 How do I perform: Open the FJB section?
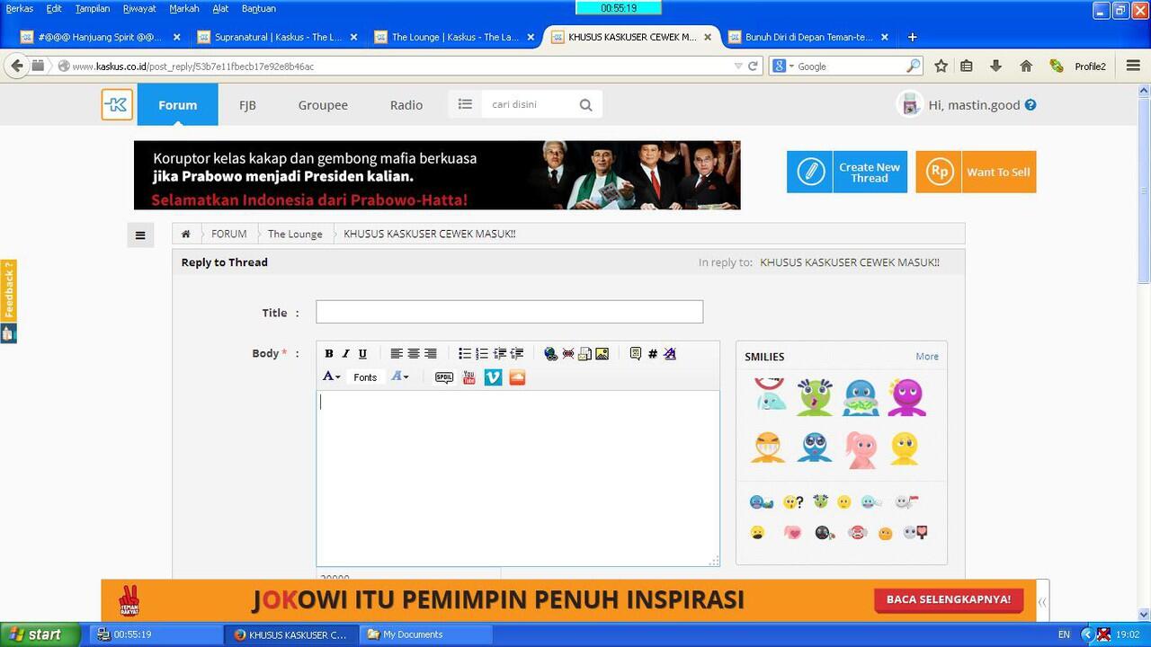[247, 105]
